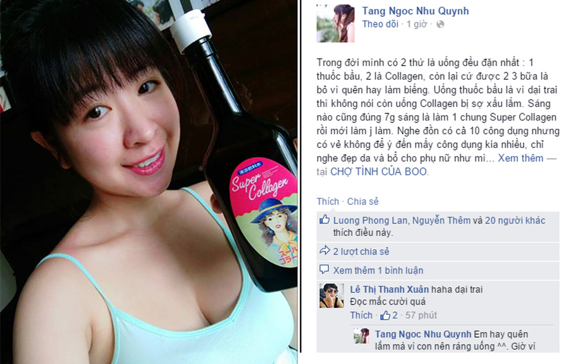Image resolution: width=574 pixels, height=364 pixels.
Task: Share the post using Chia sẻ
Action: (363, 201)
